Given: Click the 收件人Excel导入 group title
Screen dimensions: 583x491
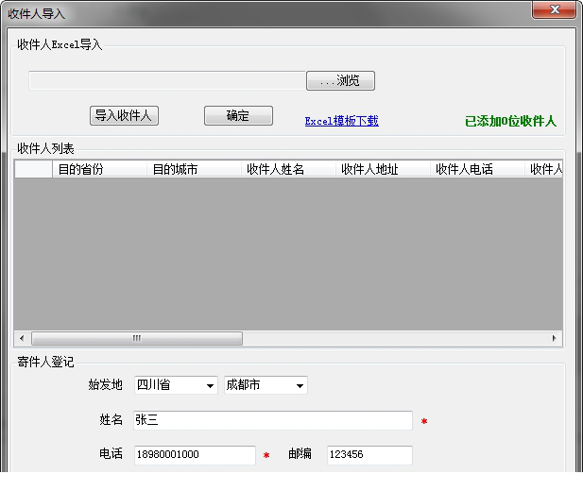Looking at the screenshot, I should 60,44.
